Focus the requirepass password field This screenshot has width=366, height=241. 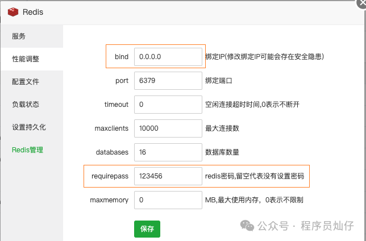click(168, 176)
